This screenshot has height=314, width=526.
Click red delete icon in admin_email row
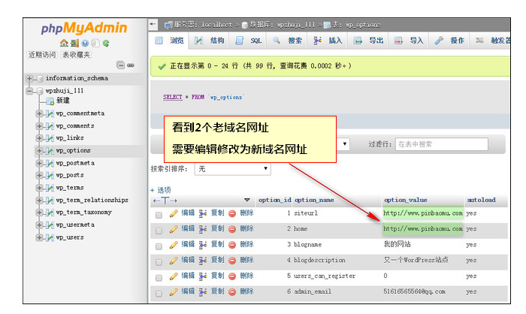click(232, 292)
